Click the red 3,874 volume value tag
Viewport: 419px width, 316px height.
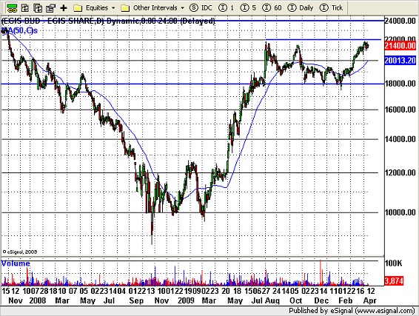pos(394,281)
